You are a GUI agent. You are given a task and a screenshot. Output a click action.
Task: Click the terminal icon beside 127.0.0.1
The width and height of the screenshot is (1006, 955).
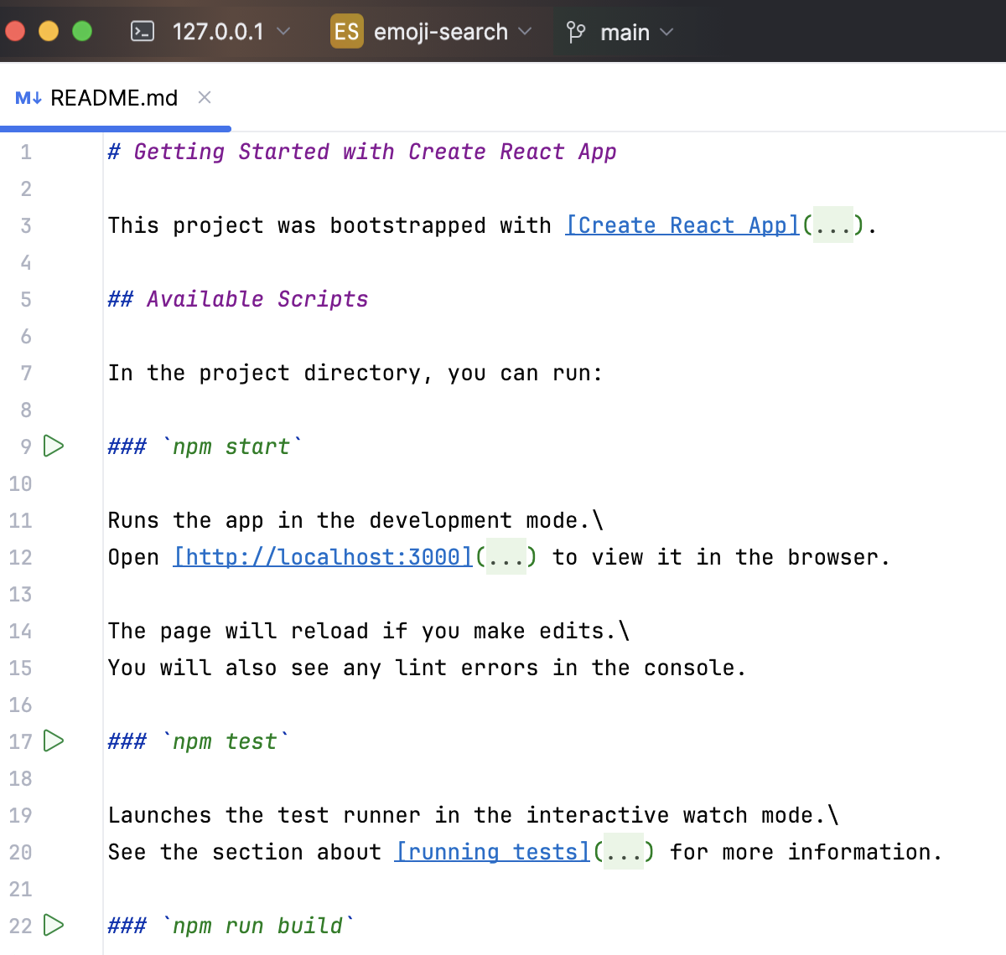pos(143,32)
